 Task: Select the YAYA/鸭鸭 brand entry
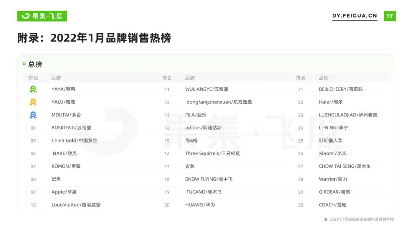(x=63, y=89)
